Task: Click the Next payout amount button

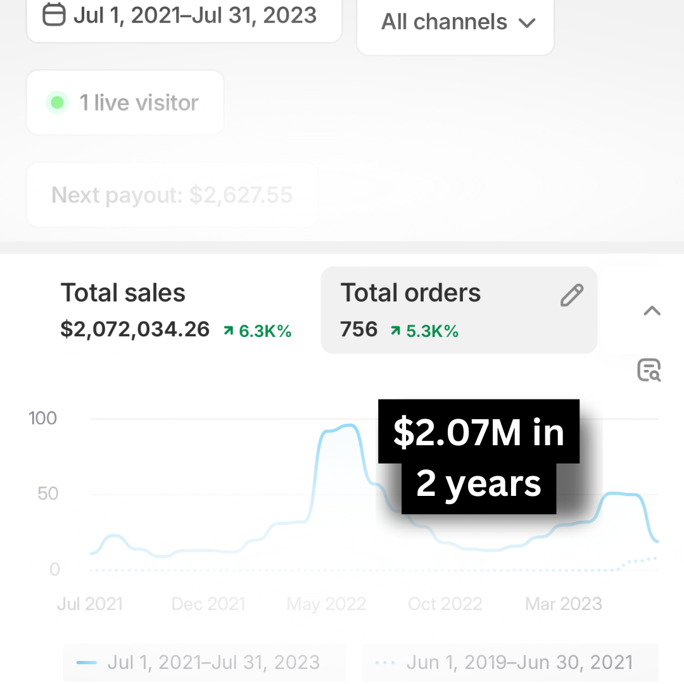Action: point(172,195)
